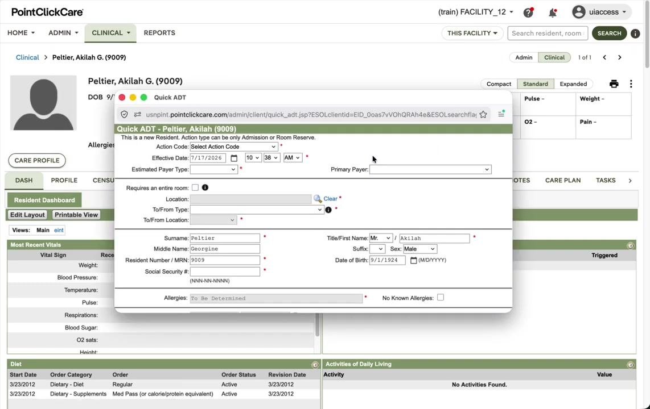Click the Diet panel collapse icon

click(x=315, y=365)
